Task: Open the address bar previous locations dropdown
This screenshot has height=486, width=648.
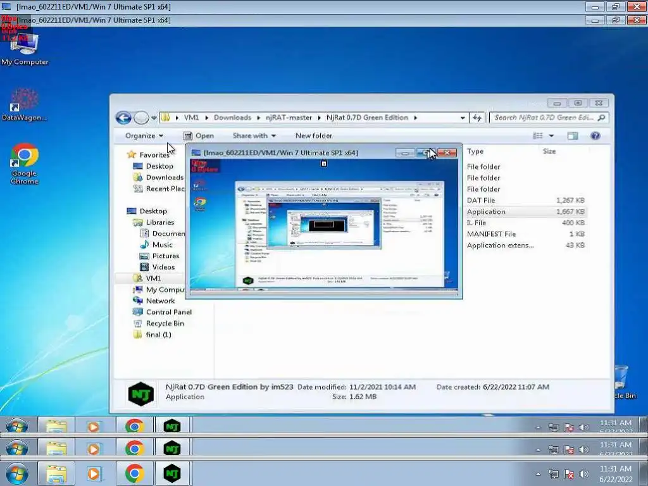Action: click(463, 118)
